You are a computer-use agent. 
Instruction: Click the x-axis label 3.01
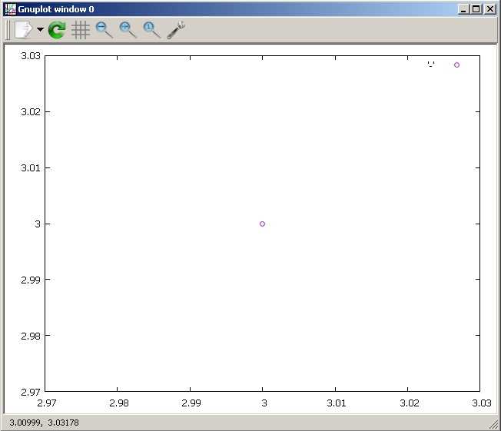pyautogui.click(x=336, y=403)
